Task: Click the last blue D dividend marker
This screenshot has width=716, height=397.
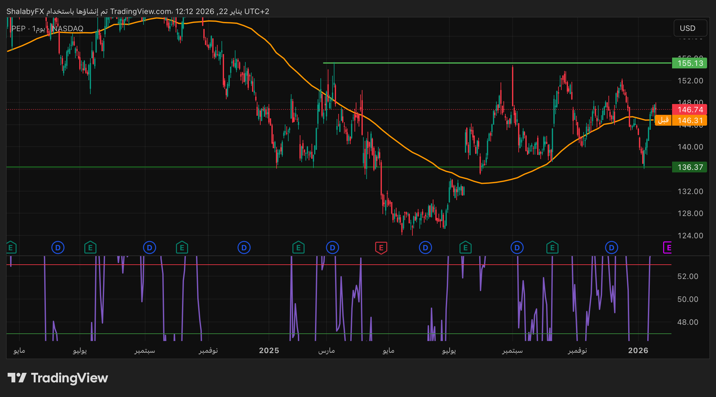Action: click(x=611, y=247)
